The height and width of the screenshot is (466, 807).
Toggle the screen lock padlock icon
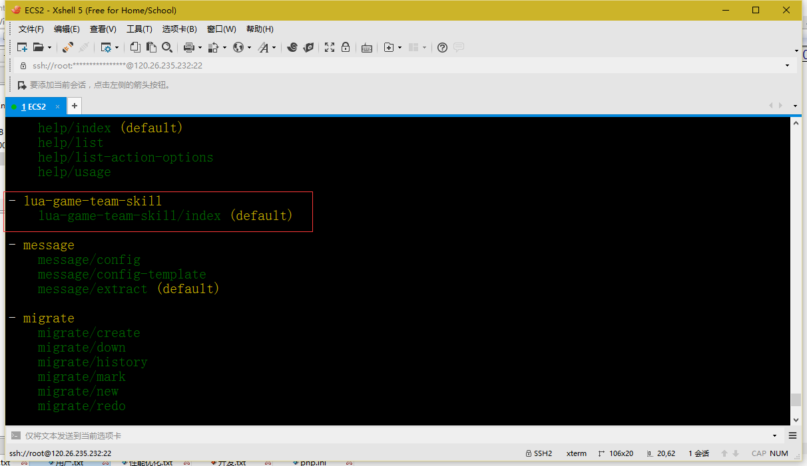[346, 47]
